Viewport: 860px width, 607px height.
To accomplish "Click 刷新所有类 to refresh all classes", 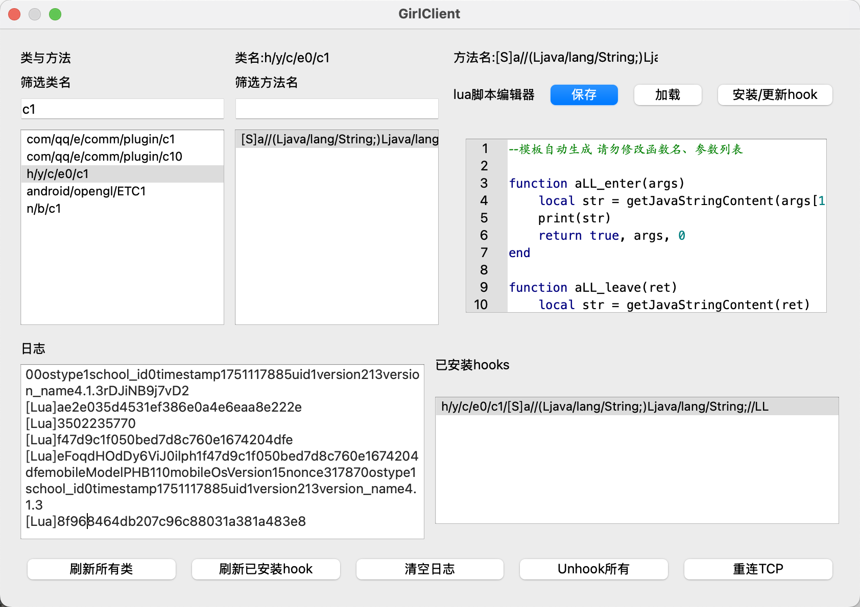I will [101, 569].
